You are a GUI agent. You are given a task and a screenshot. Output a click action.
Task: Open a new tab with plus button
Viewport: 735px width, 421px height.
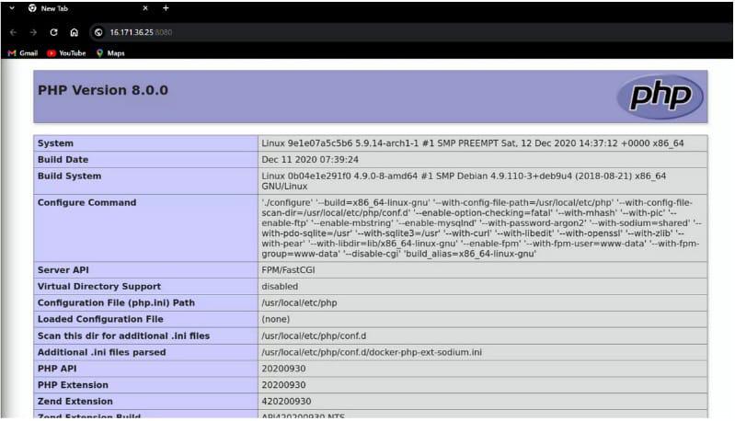tap(166, 8)
